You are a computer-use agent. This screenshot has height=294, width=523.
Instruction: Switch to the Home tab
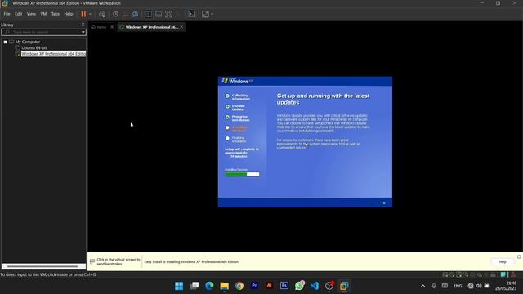(x=99, y=27)
